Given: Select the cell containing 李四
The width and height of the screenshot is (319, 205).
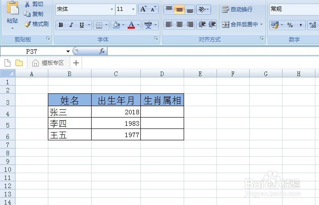Looking at the screenshot, I should pyautogui.click(x=70, y=123).
